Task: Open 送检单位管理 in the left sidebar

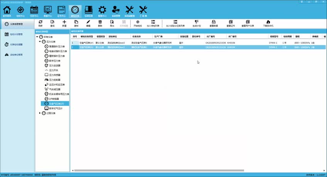Action: (x=15, y=55)
